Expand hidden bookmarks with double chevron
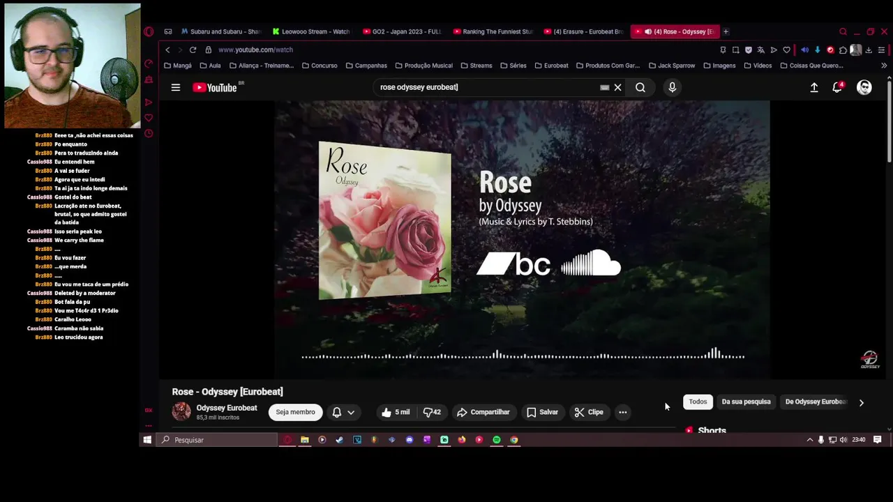Image resolution: width=893 pixels, height=502 pixels. click(x=883, y=66)
